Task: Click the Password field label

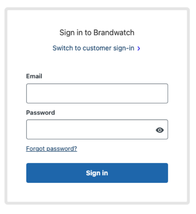Action: [41, 113]
